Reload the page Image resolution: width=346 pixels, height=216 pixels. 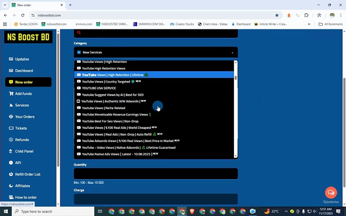pyautogui.click(x=23, y=15)
